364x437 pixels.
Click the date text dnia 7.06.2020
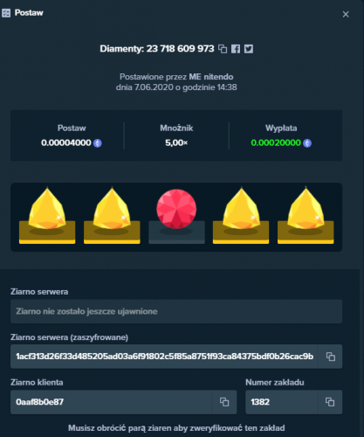pyautogui.click(x=145, y=87)
